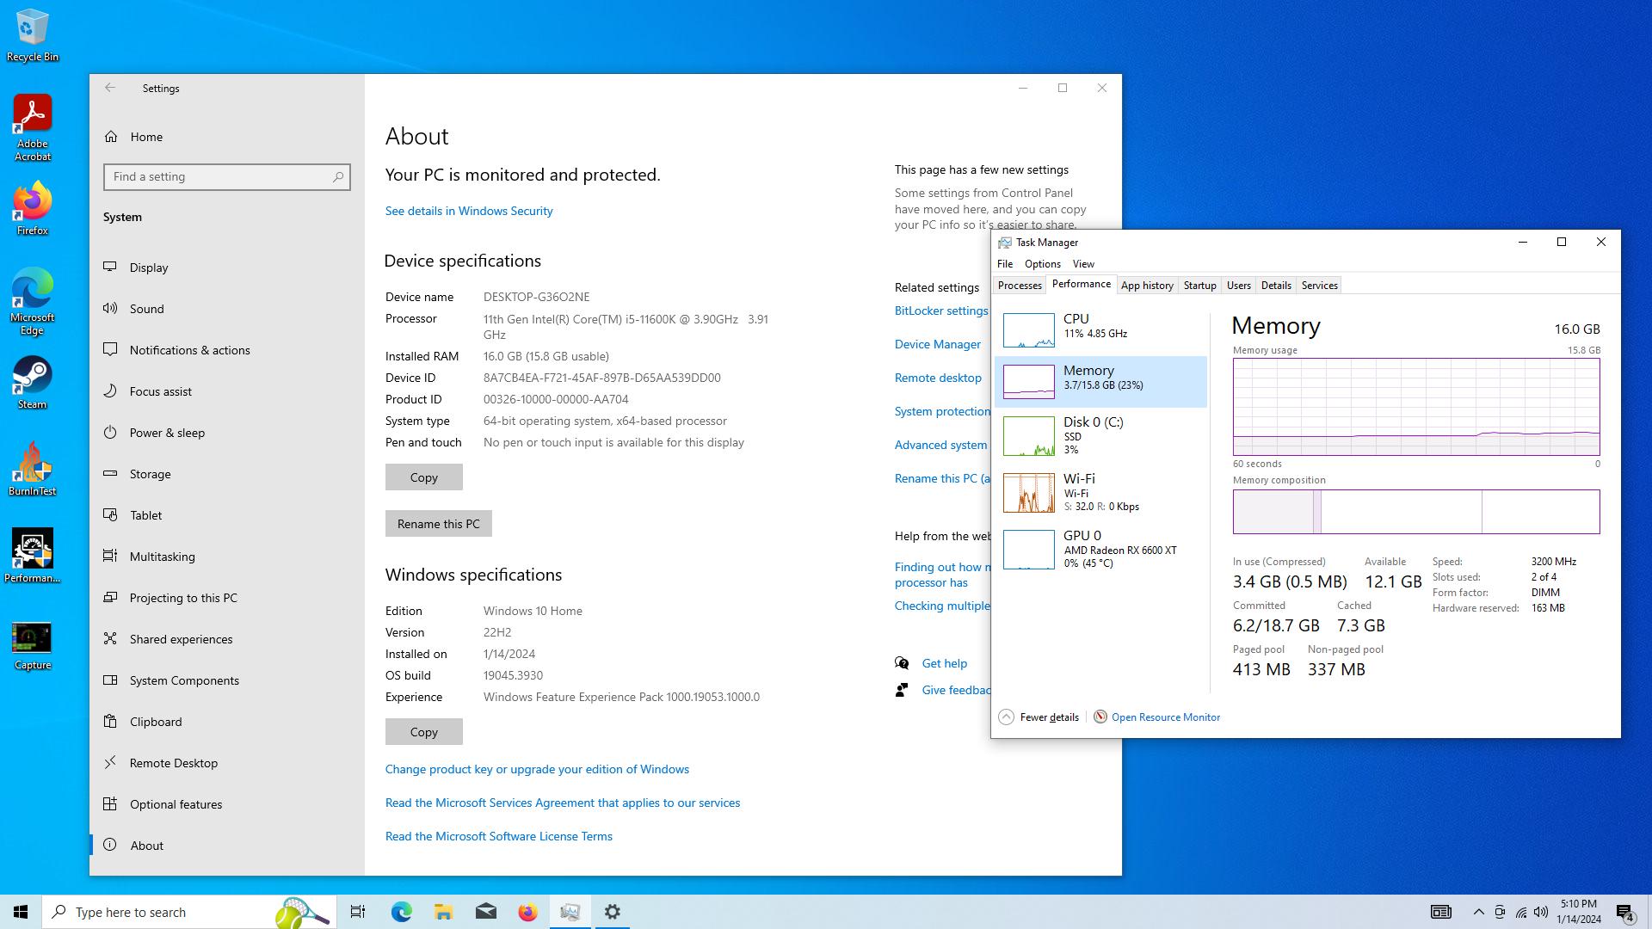Open Advanced system settings link
Viewport: 1652px width, 929px height.
(941, 445)
